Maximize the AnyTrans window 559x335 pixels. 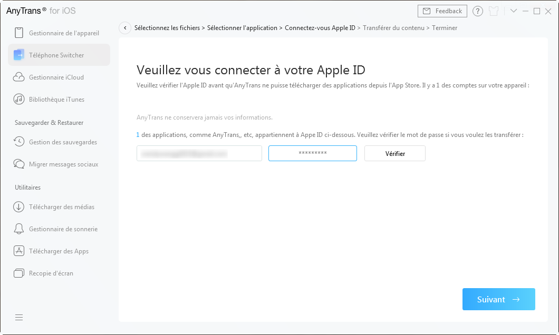(x=536, y=11)
